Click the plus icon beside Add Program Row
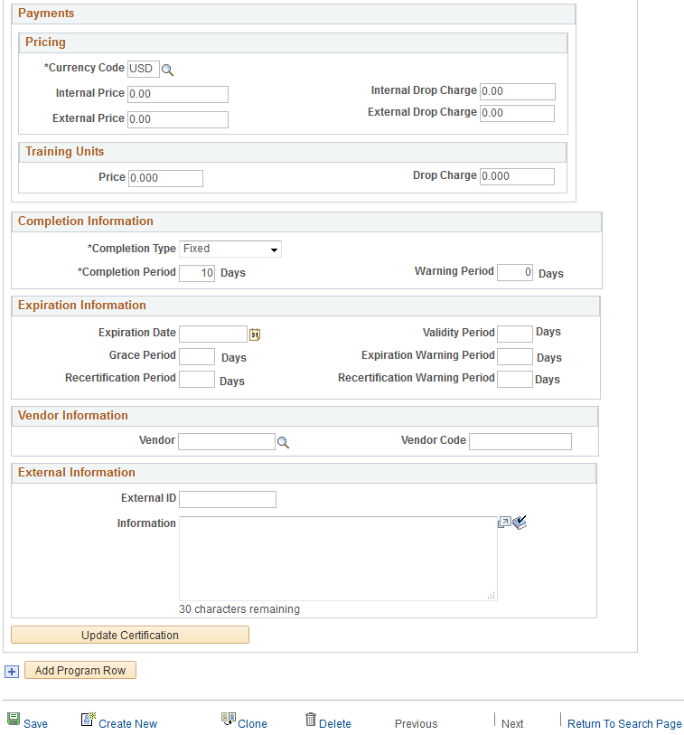 (12, 671)
